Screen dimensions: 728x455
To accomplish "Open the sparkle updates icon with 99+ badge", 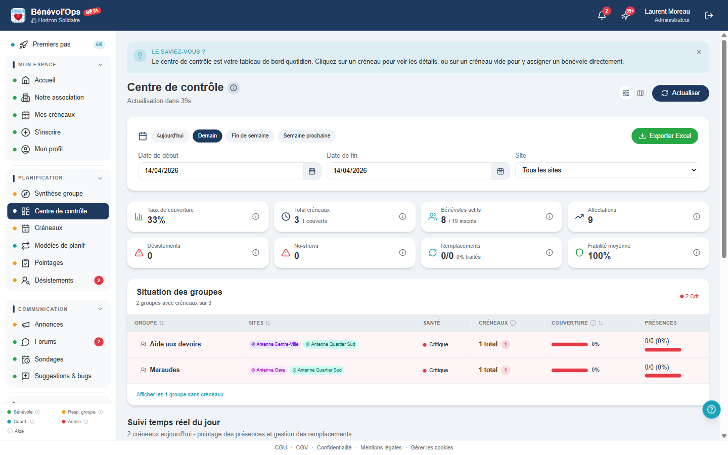I will 626,15.
